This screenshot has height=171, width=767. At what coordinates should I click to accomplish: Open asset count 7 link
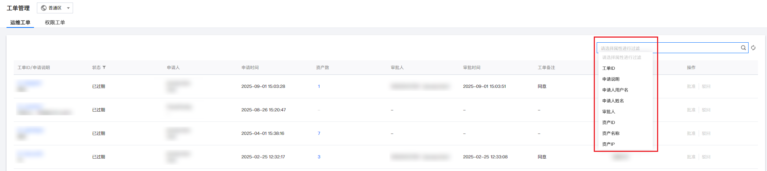[319, 133]
